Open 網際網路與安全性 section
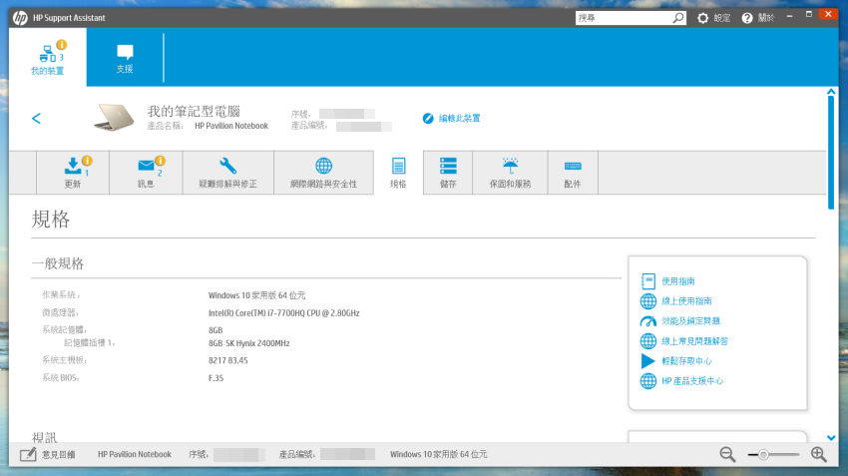848x476 pixels. click(323, 173)
